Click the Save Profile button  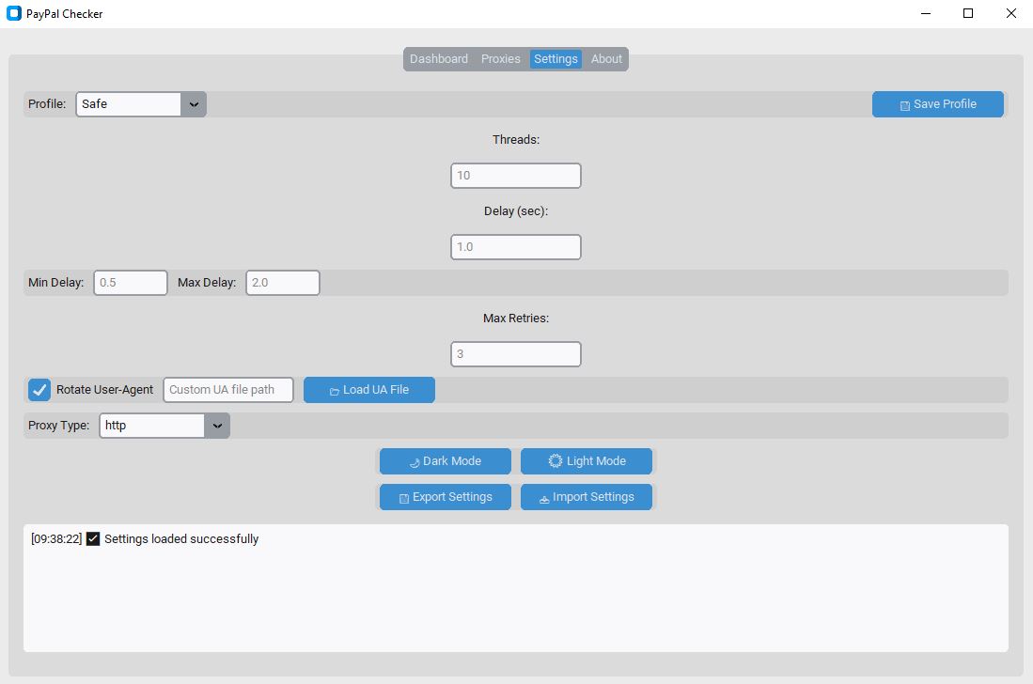pos(937,104)
